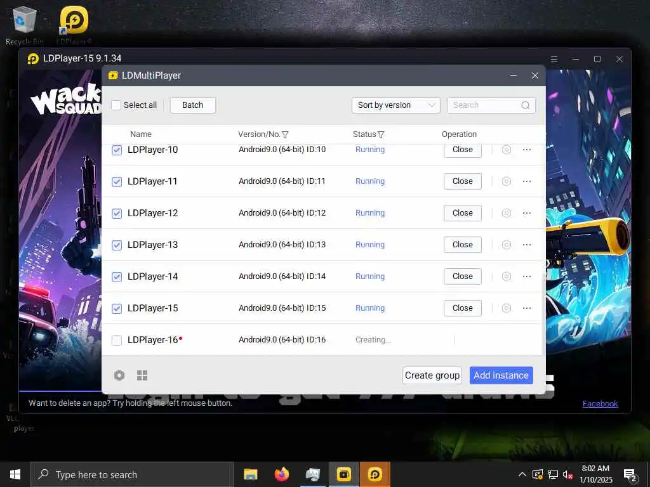The height and width of the screenshot is (487, 650).
Task: Open the notification center icon
Action: point(630,474)
